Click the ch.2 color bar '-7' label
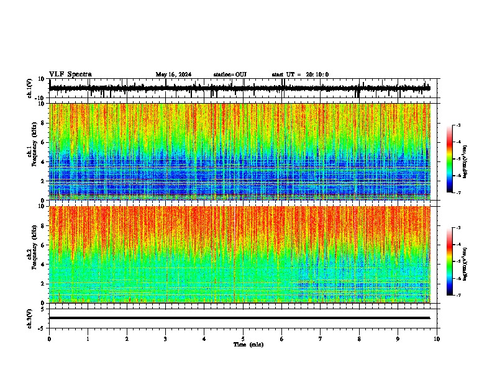The width and height of the screenshot is (492, 380). 458,296
